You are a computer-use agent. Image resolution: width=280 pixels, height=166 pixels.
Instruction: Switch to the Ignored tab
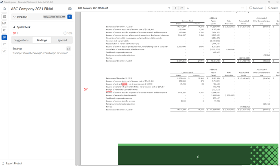click(x=62, y=40)
